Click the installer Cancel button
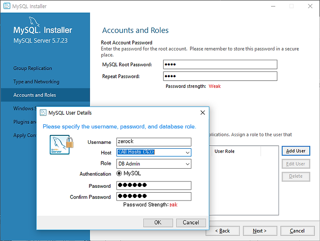Screen dimensions: 320x241 click(x=297, y=231)
